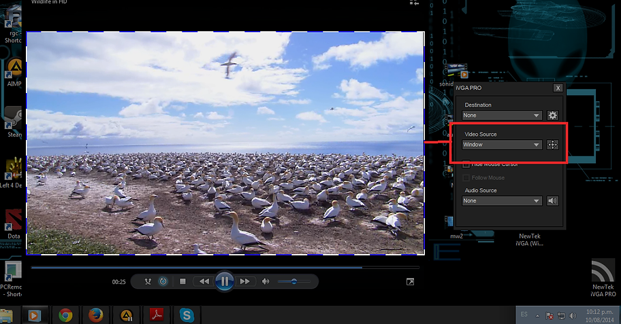Viewport: 621px width, 324px height.
Task: Click the rewind/previous button
Action: 204,282
